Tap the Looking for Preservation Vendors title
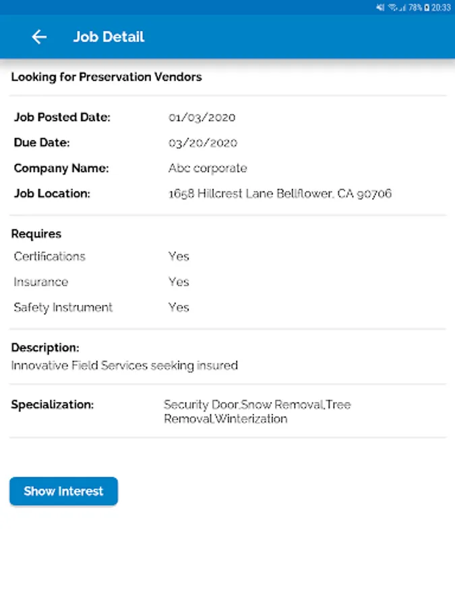This screenshot has height=607, width=455. [x=107, y=77]
